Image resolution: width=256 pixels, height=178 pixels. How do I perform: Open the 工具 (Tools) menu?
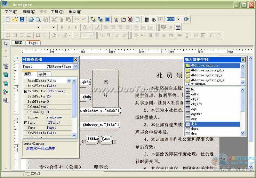tap(57, 12)
